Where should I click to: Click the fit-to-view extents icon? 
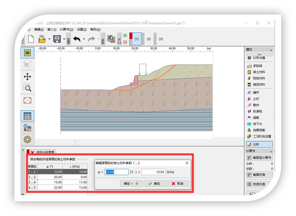(x=27, y=100)
